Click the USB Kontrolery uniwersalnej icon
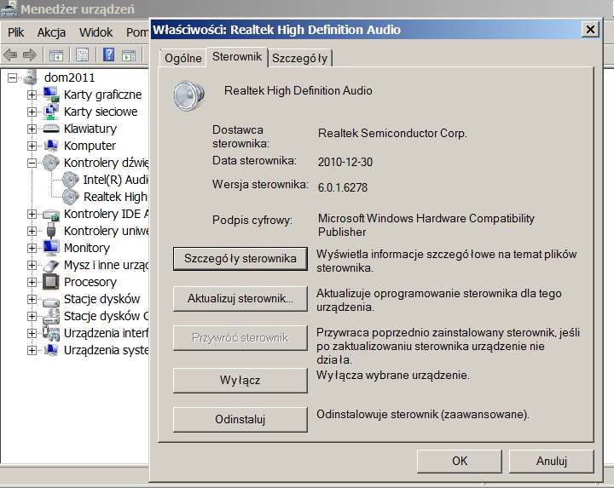This screenshot has width=614, height=488. [x=51, y=231]
